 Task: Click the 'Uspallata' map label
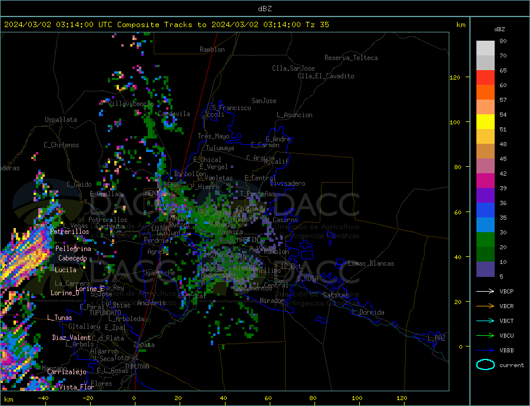click(61, 120)
